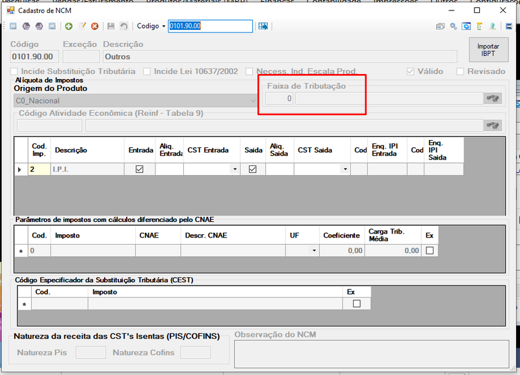Edit the current record (pencil note icon)

coord(82,26)
